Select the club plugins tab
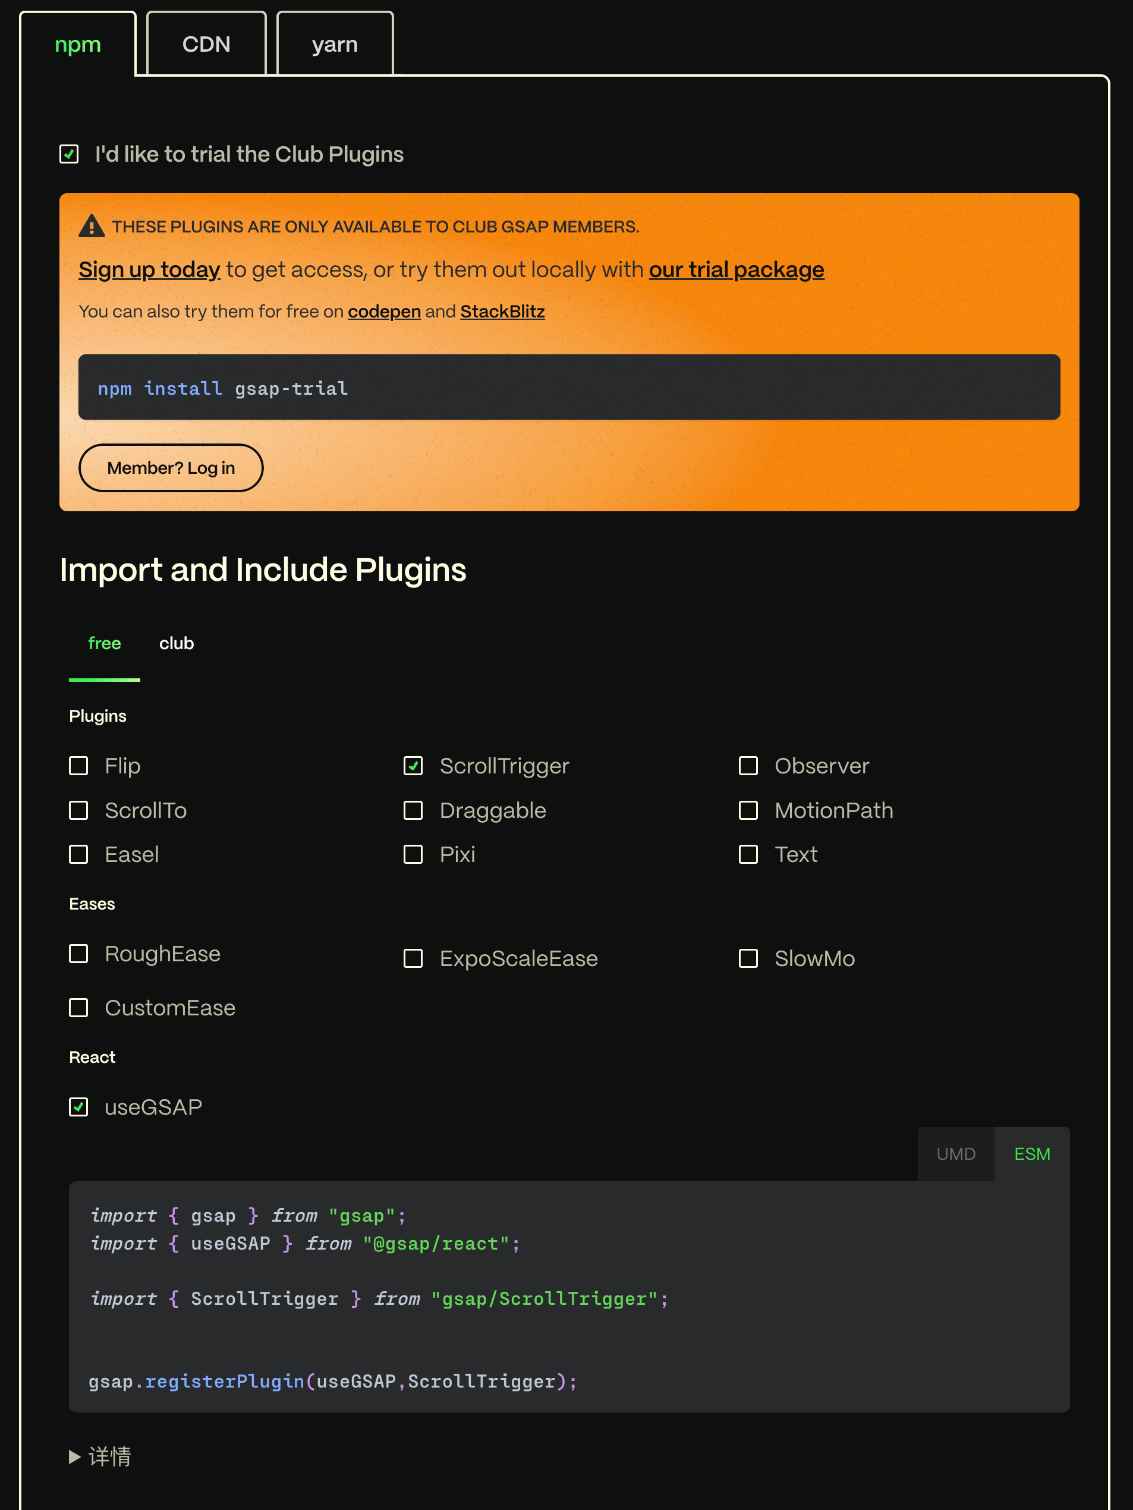 coord(177,643)
